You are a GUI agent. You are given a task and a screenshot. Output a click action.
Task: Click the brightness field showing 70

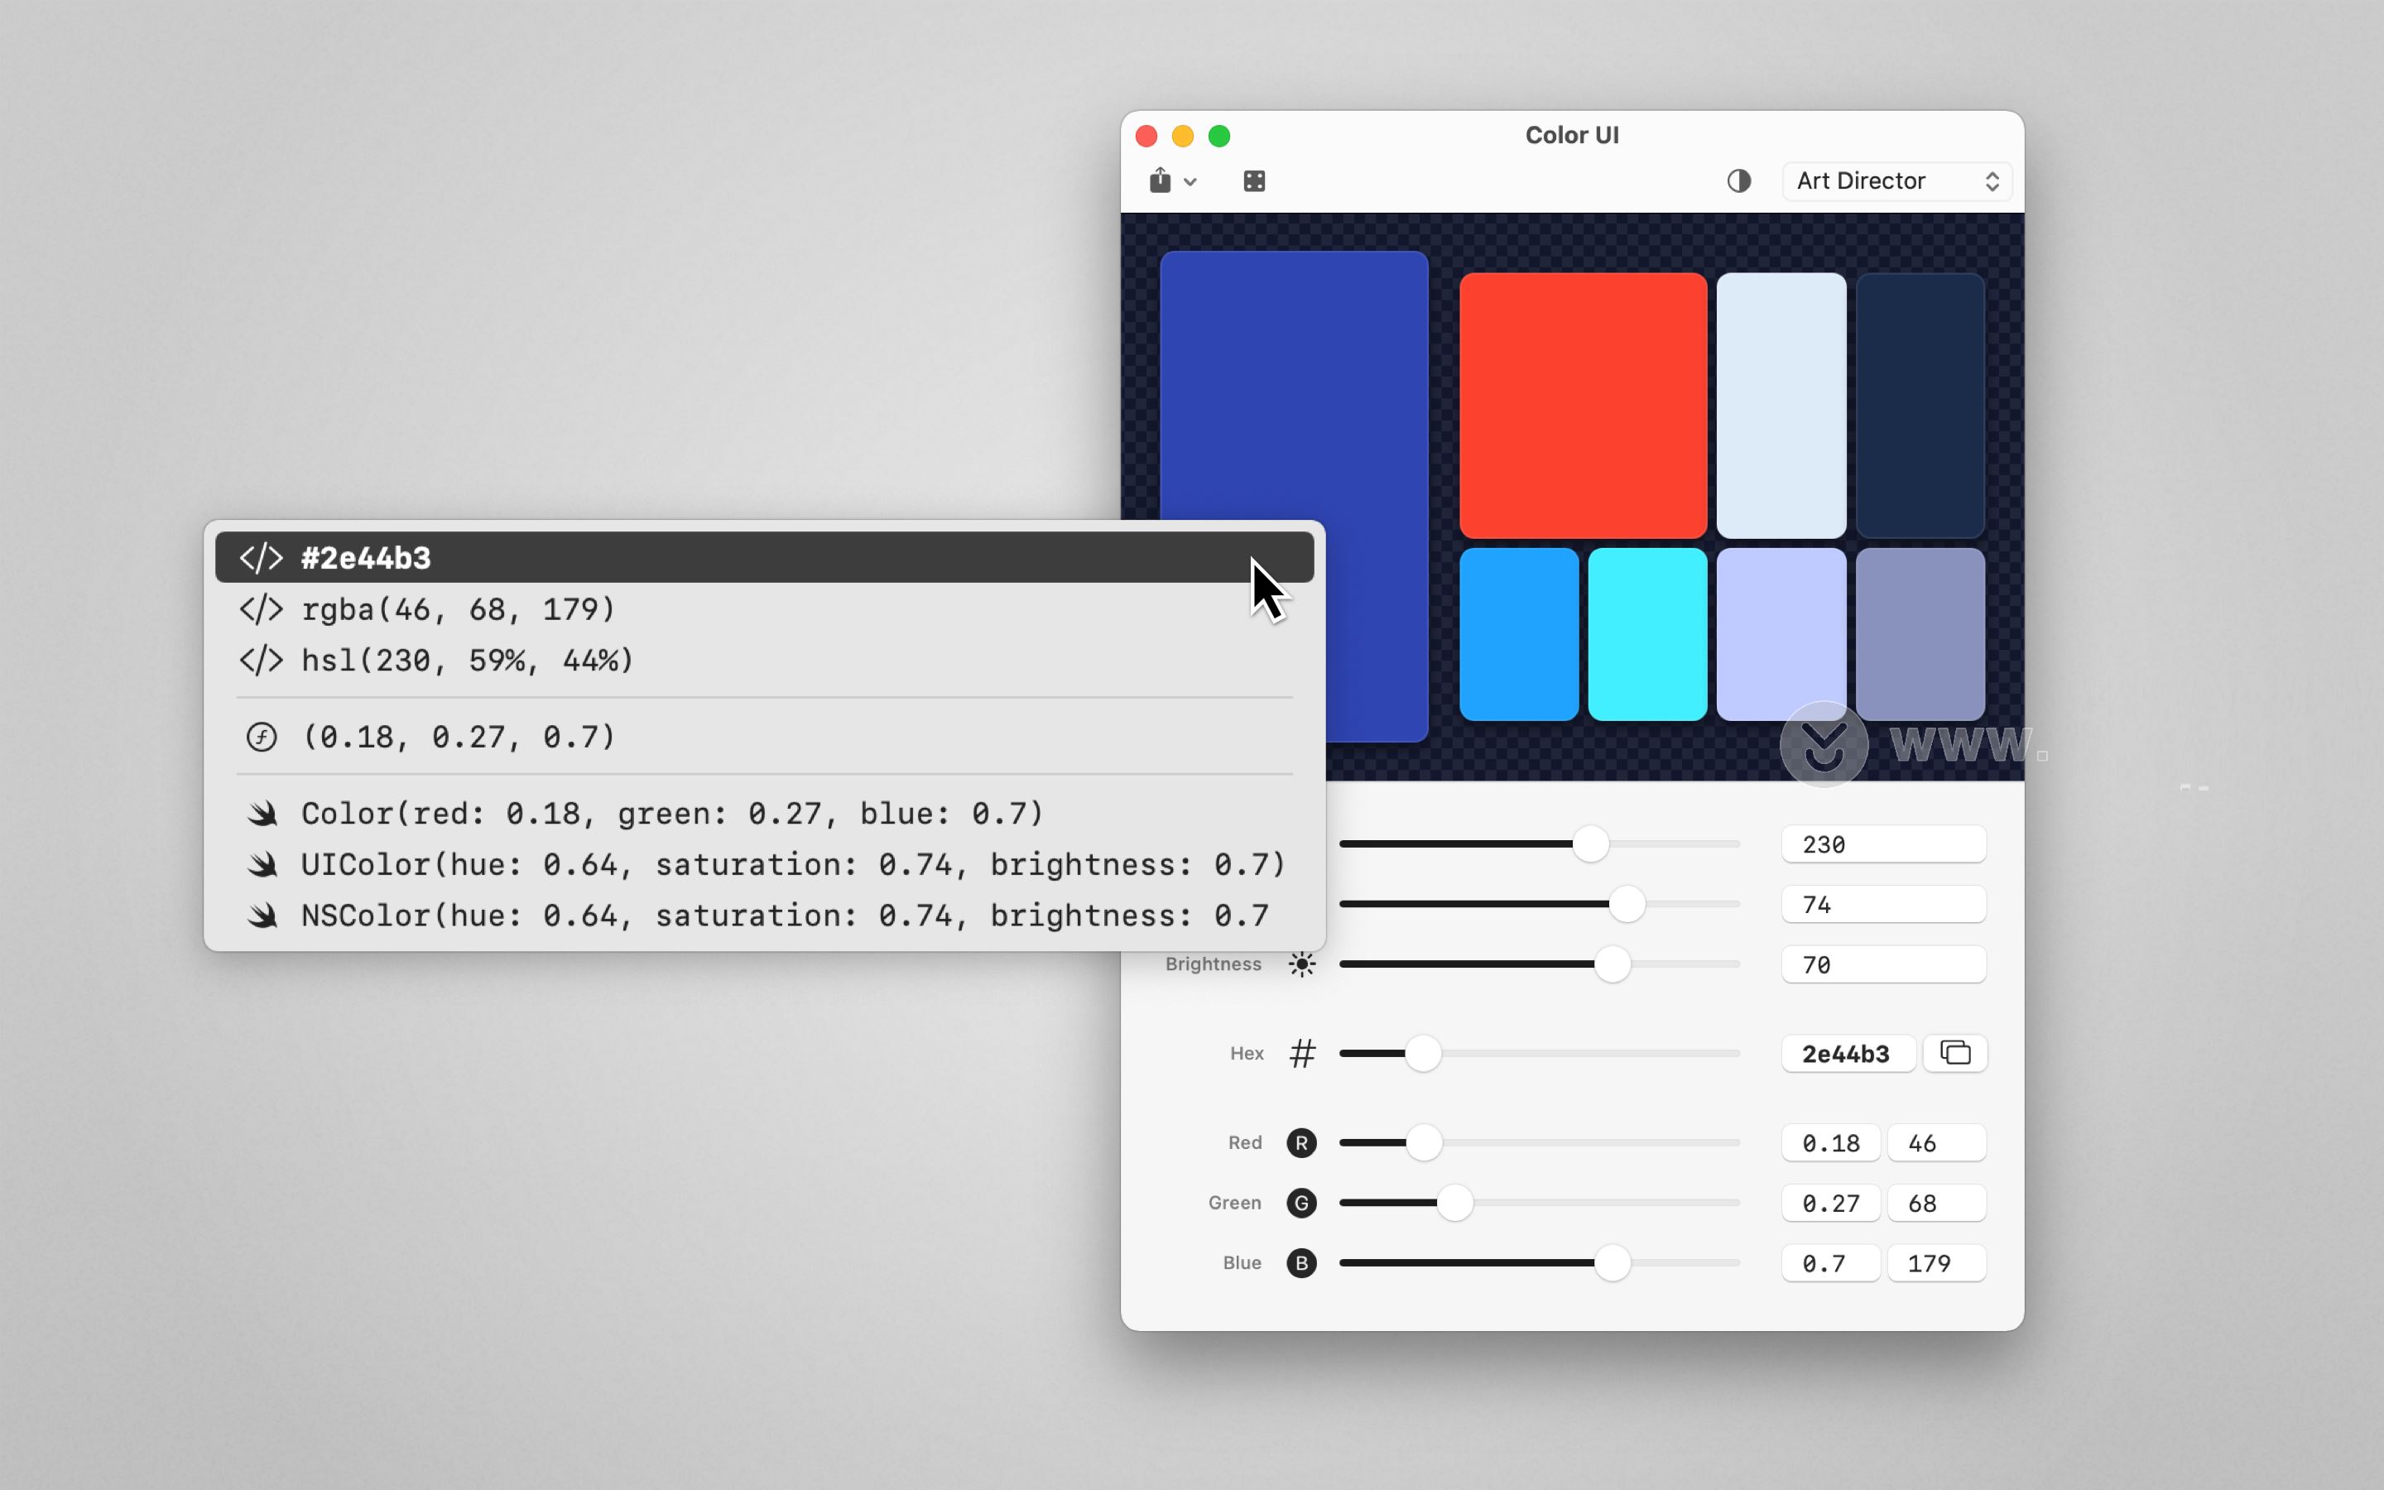click(x=1883, y=964)
